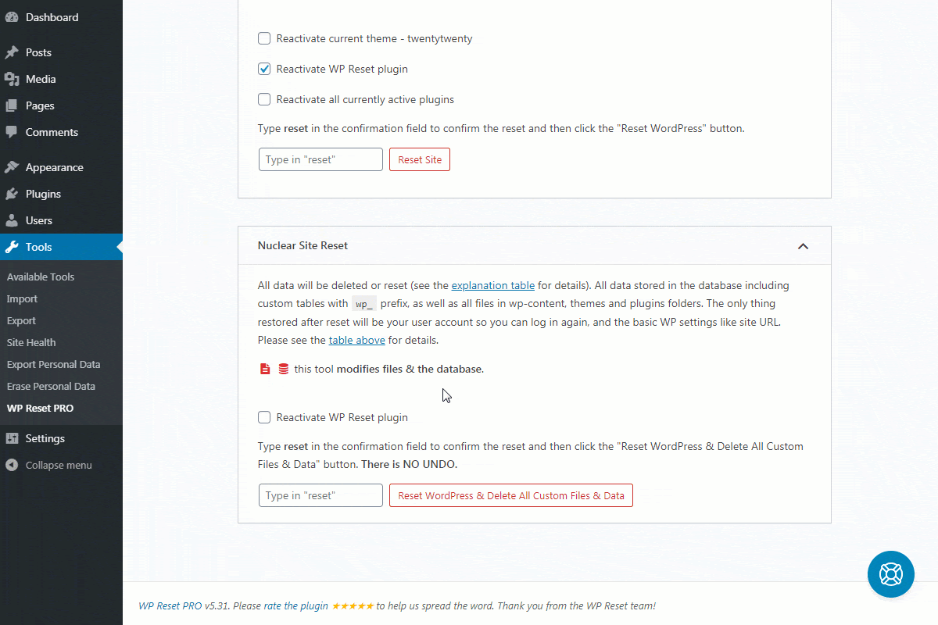This screenshot has height=625, width=938.
Task: Click "There is NO UNDO." warning text
Action: tap(409, 464)
